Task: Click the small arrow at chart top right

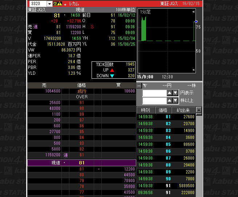Action: [x=193, y=12]
